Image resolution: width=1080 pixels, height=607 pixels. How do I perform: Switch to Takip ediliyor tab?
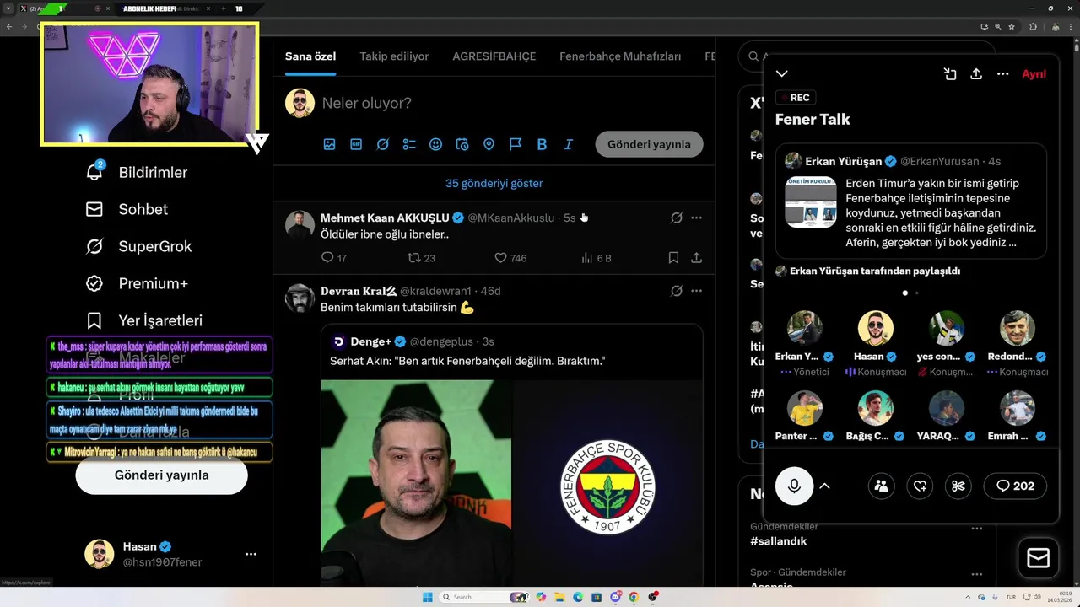(394, 56)
